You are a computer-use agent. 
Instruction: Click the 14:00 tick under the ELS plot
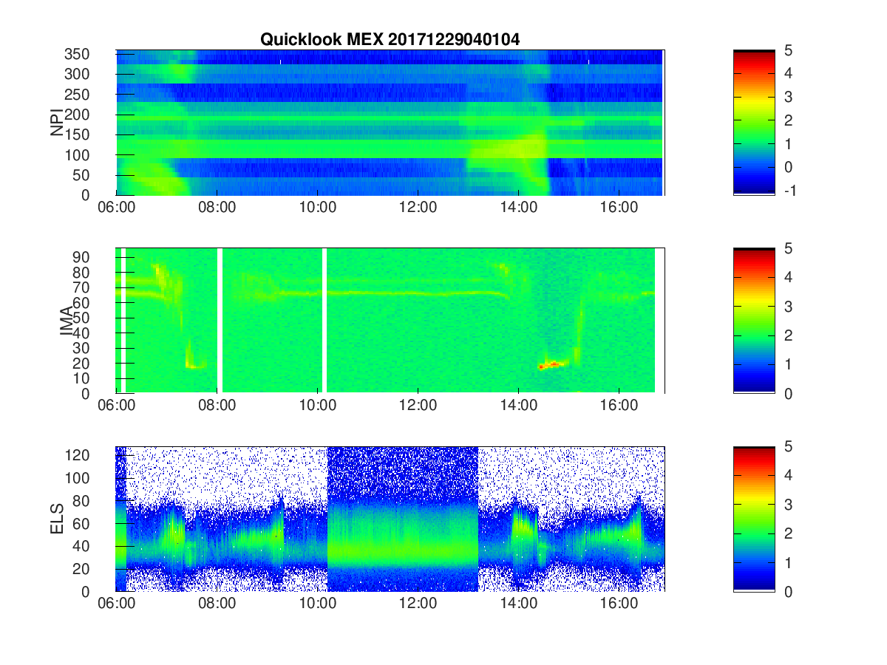(519, 604)
